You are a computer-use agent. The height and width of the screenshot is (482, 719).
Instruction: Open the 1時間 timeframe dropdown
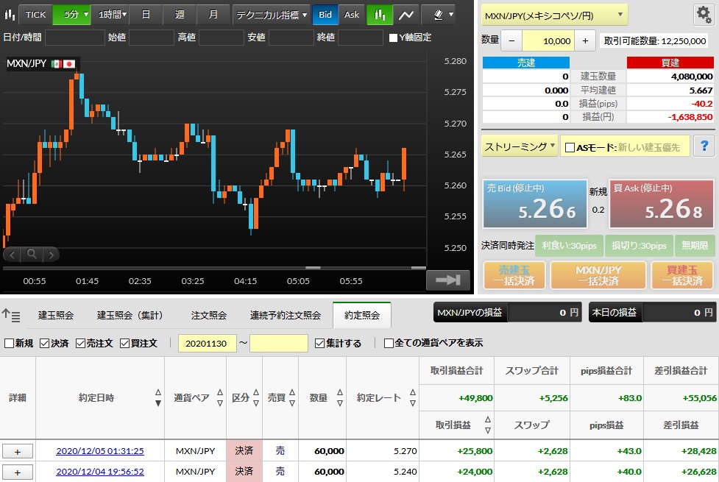pyautogui.click(x=110, y=15)
